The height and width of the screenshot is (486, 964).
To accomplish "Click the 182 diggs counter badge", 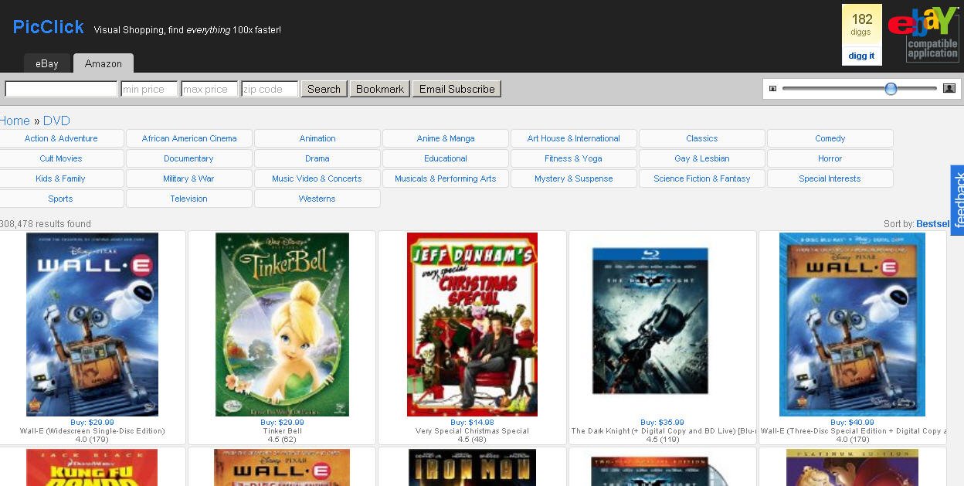I will click(862, 24).
